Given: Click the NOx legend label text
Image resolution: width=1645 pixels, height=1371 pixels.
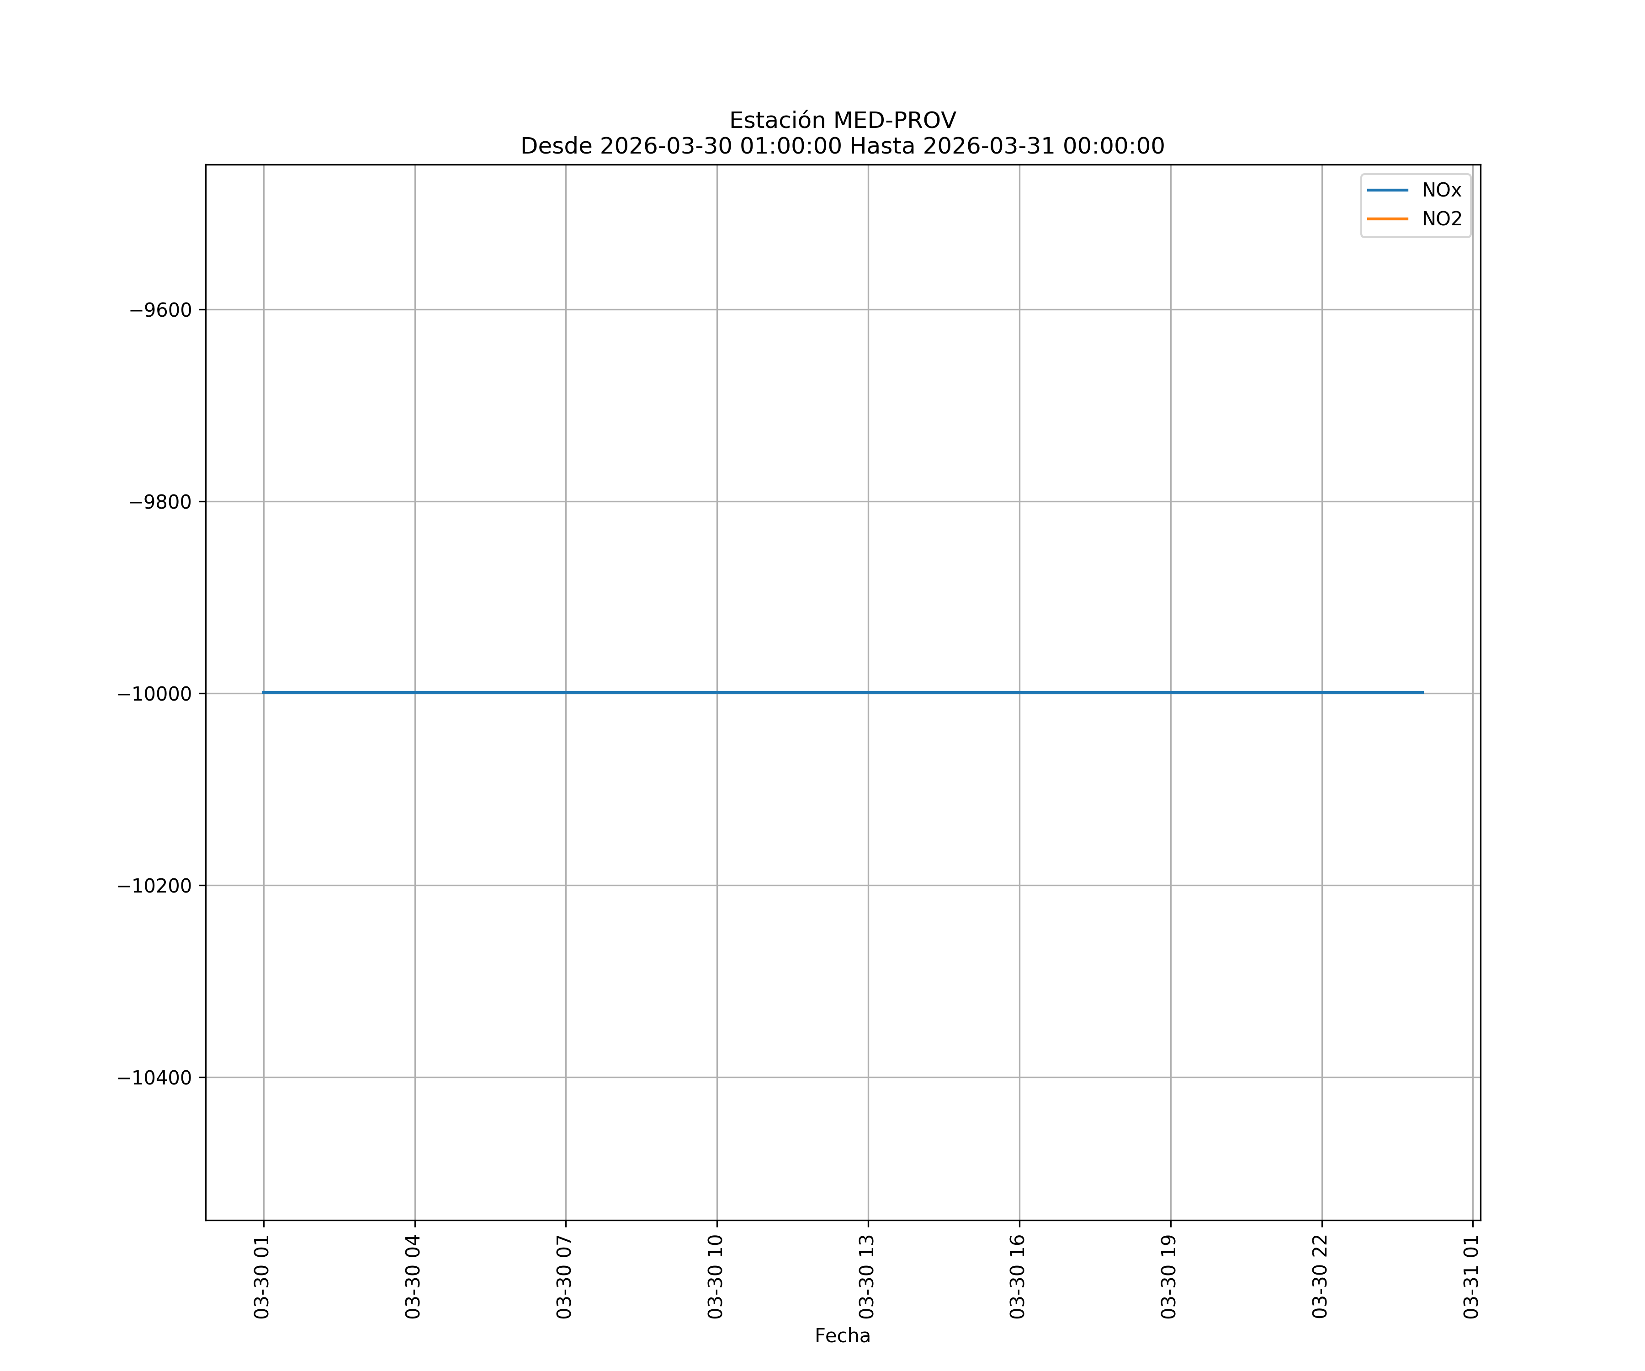Looking at the screenshot, I should (1441, 191).
